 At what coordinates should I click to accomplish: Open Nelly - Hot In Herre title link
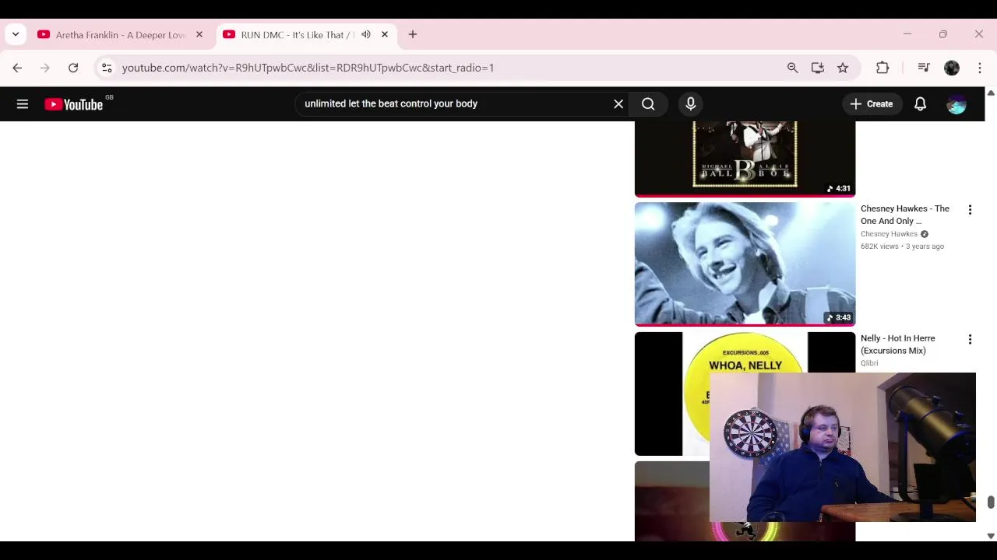[898, 345]
